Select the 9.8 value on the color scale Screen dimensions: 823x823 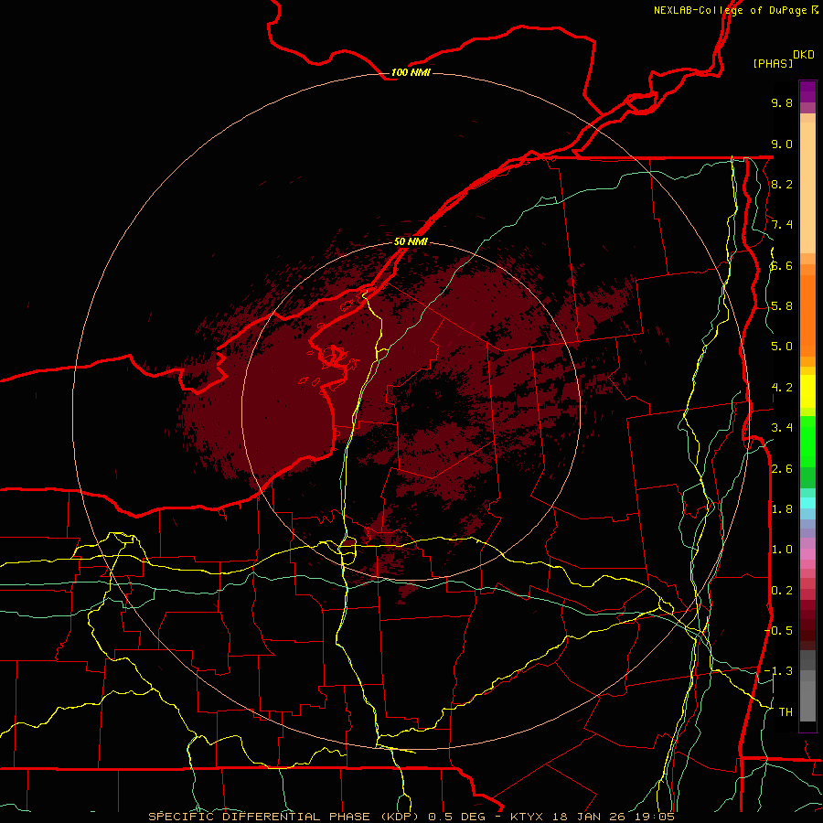(x=782, y=102)
